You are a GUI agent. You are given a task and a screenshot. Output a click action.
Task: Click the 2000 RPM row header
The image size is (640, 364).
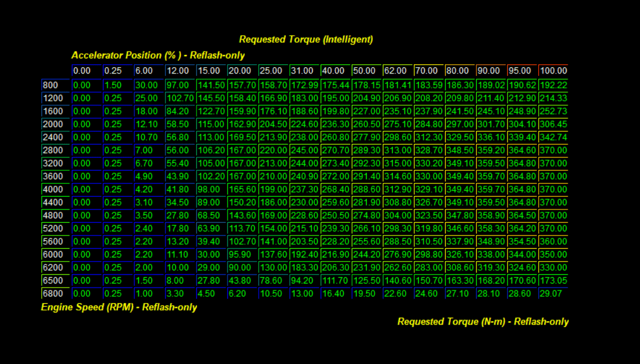pos(56,124)
